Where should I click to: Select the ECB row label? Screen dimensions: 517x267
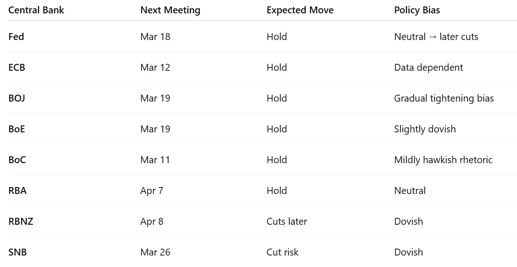point(17,68)
